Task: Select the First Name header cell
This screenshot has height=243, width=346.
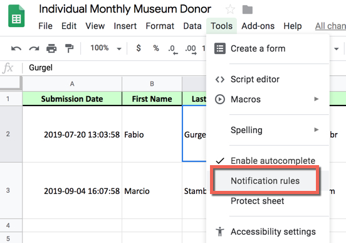Action: (x=152, y=99)
